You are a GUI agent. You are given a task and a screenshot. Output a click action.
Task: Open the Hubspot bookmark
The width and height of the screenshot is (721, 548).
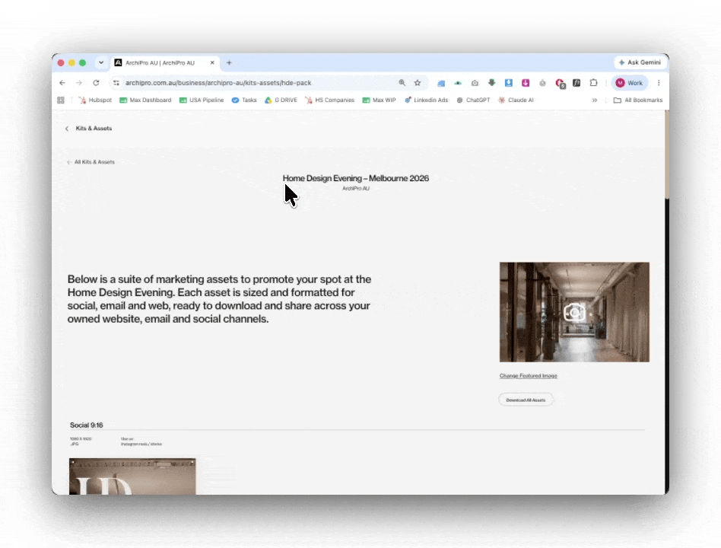click(95, 100)
